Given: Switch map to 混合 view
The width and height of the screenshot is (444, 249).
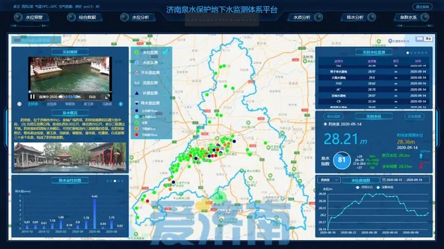Looking at the screenshot, I should [428, 39].
